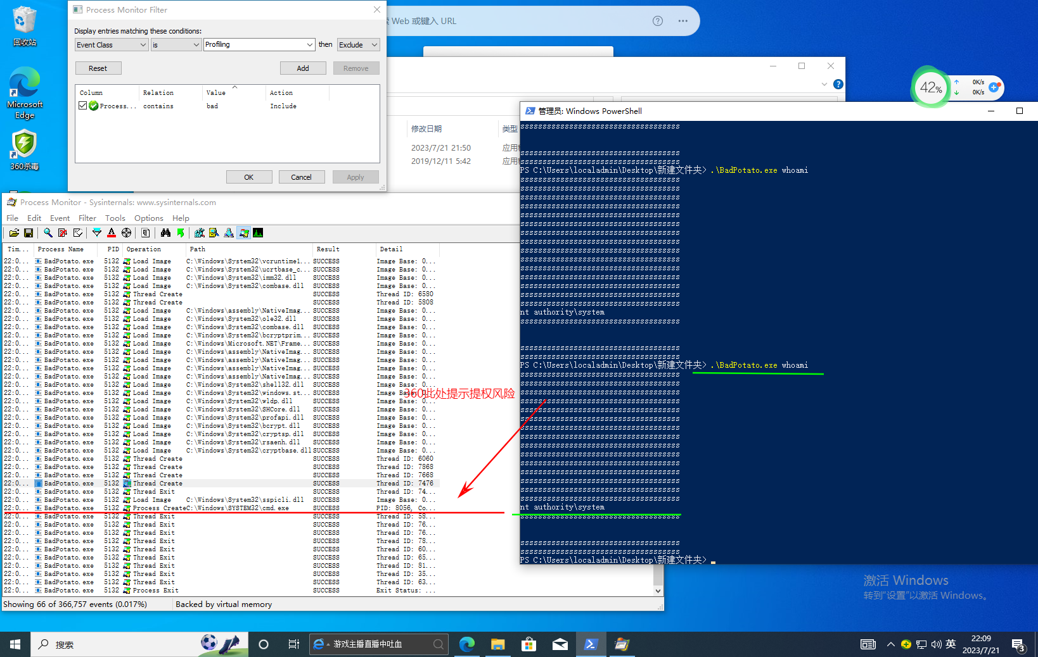Click the Operation column header
This screenshot has width=1038, height=657.
coord(154,249)
